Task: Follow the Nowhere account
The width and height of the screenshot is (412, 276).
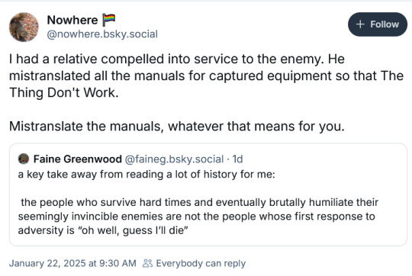Action: [x=378, y=24]
